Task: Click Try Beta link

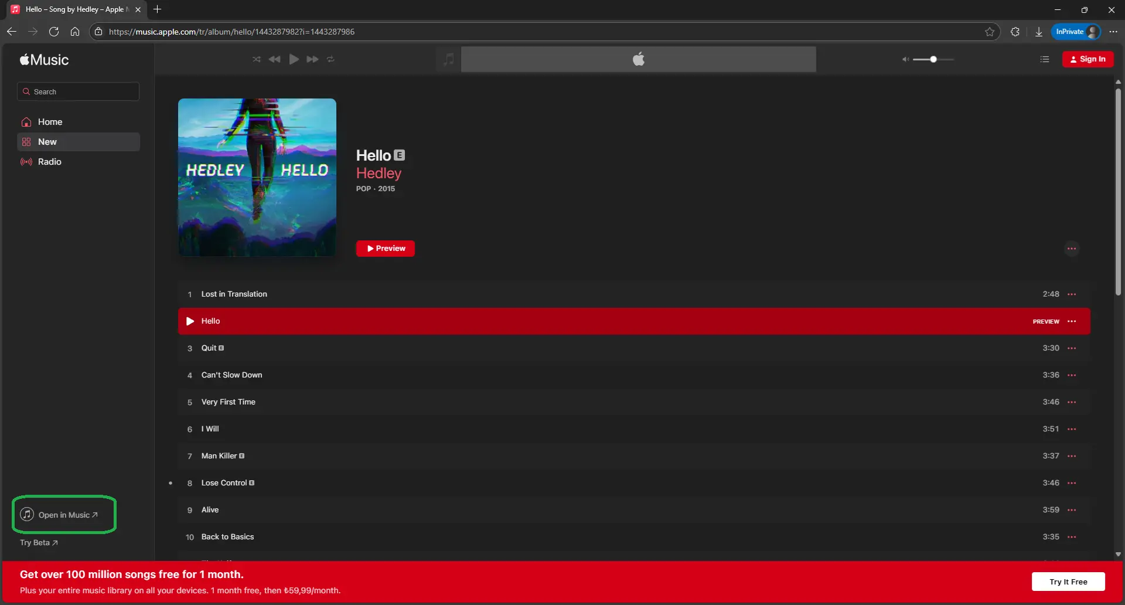Action: (x=39, y=543)
